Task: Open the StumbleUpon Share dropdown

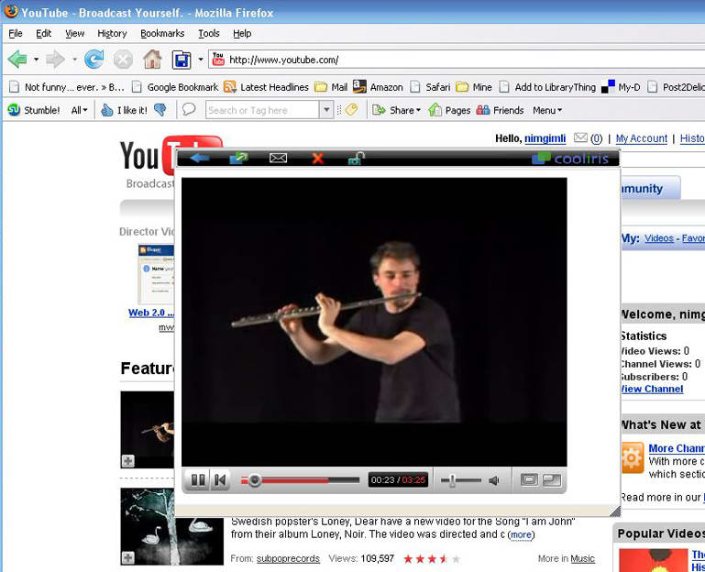Action: [397, 110]
